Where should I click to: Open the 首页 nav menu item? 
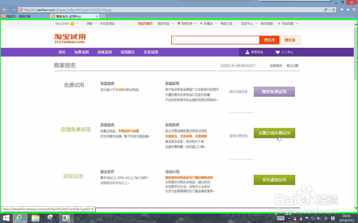[x=62, y=52]
